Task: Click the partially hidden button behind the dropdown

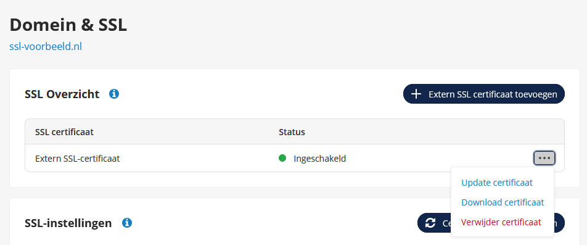Action: coord(434,223)
